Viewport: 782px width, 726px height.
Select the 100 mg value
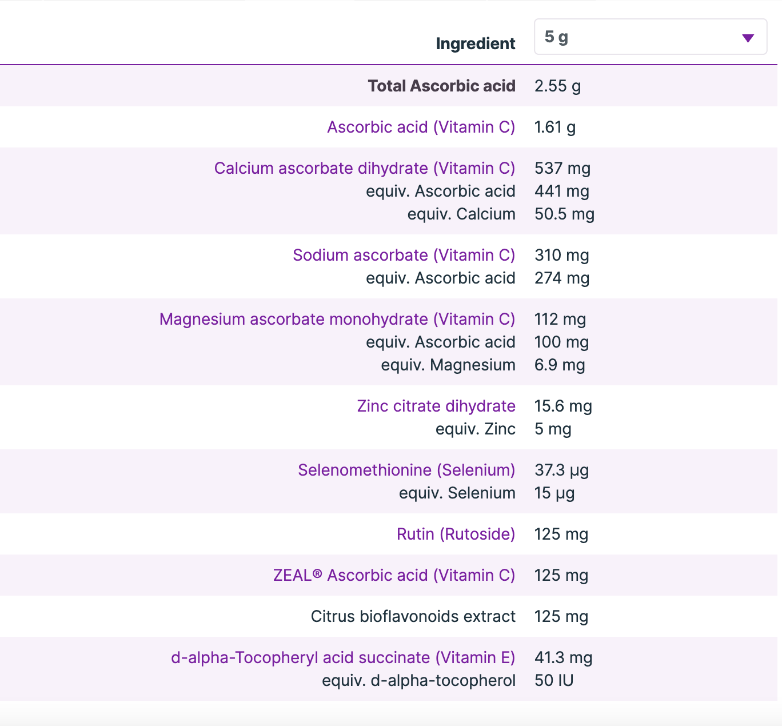561,342
